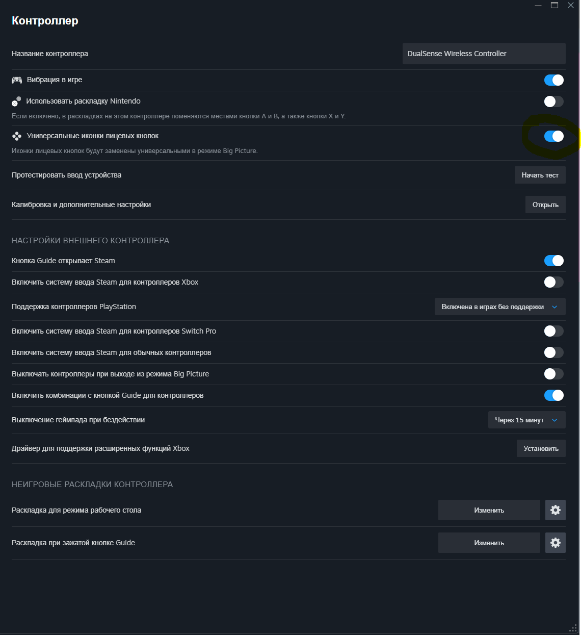Maximize the Контроллер settings window
Viewport: 581px width, 635px height.
click(554, 5)
